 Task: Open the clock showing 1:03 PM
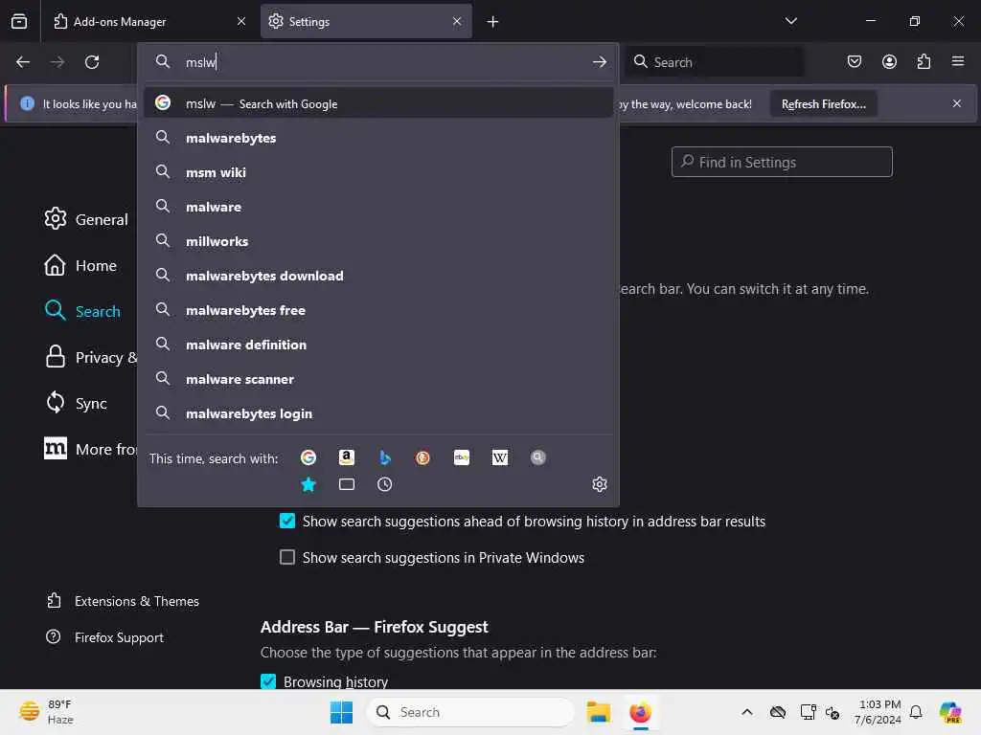coord(878,712)
